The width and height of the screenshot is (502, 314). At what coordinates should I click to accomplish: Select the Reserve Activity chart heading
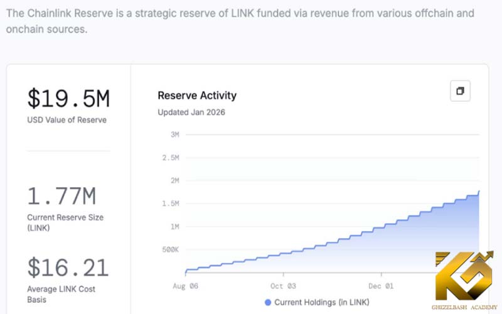click(x=197, y=95)
